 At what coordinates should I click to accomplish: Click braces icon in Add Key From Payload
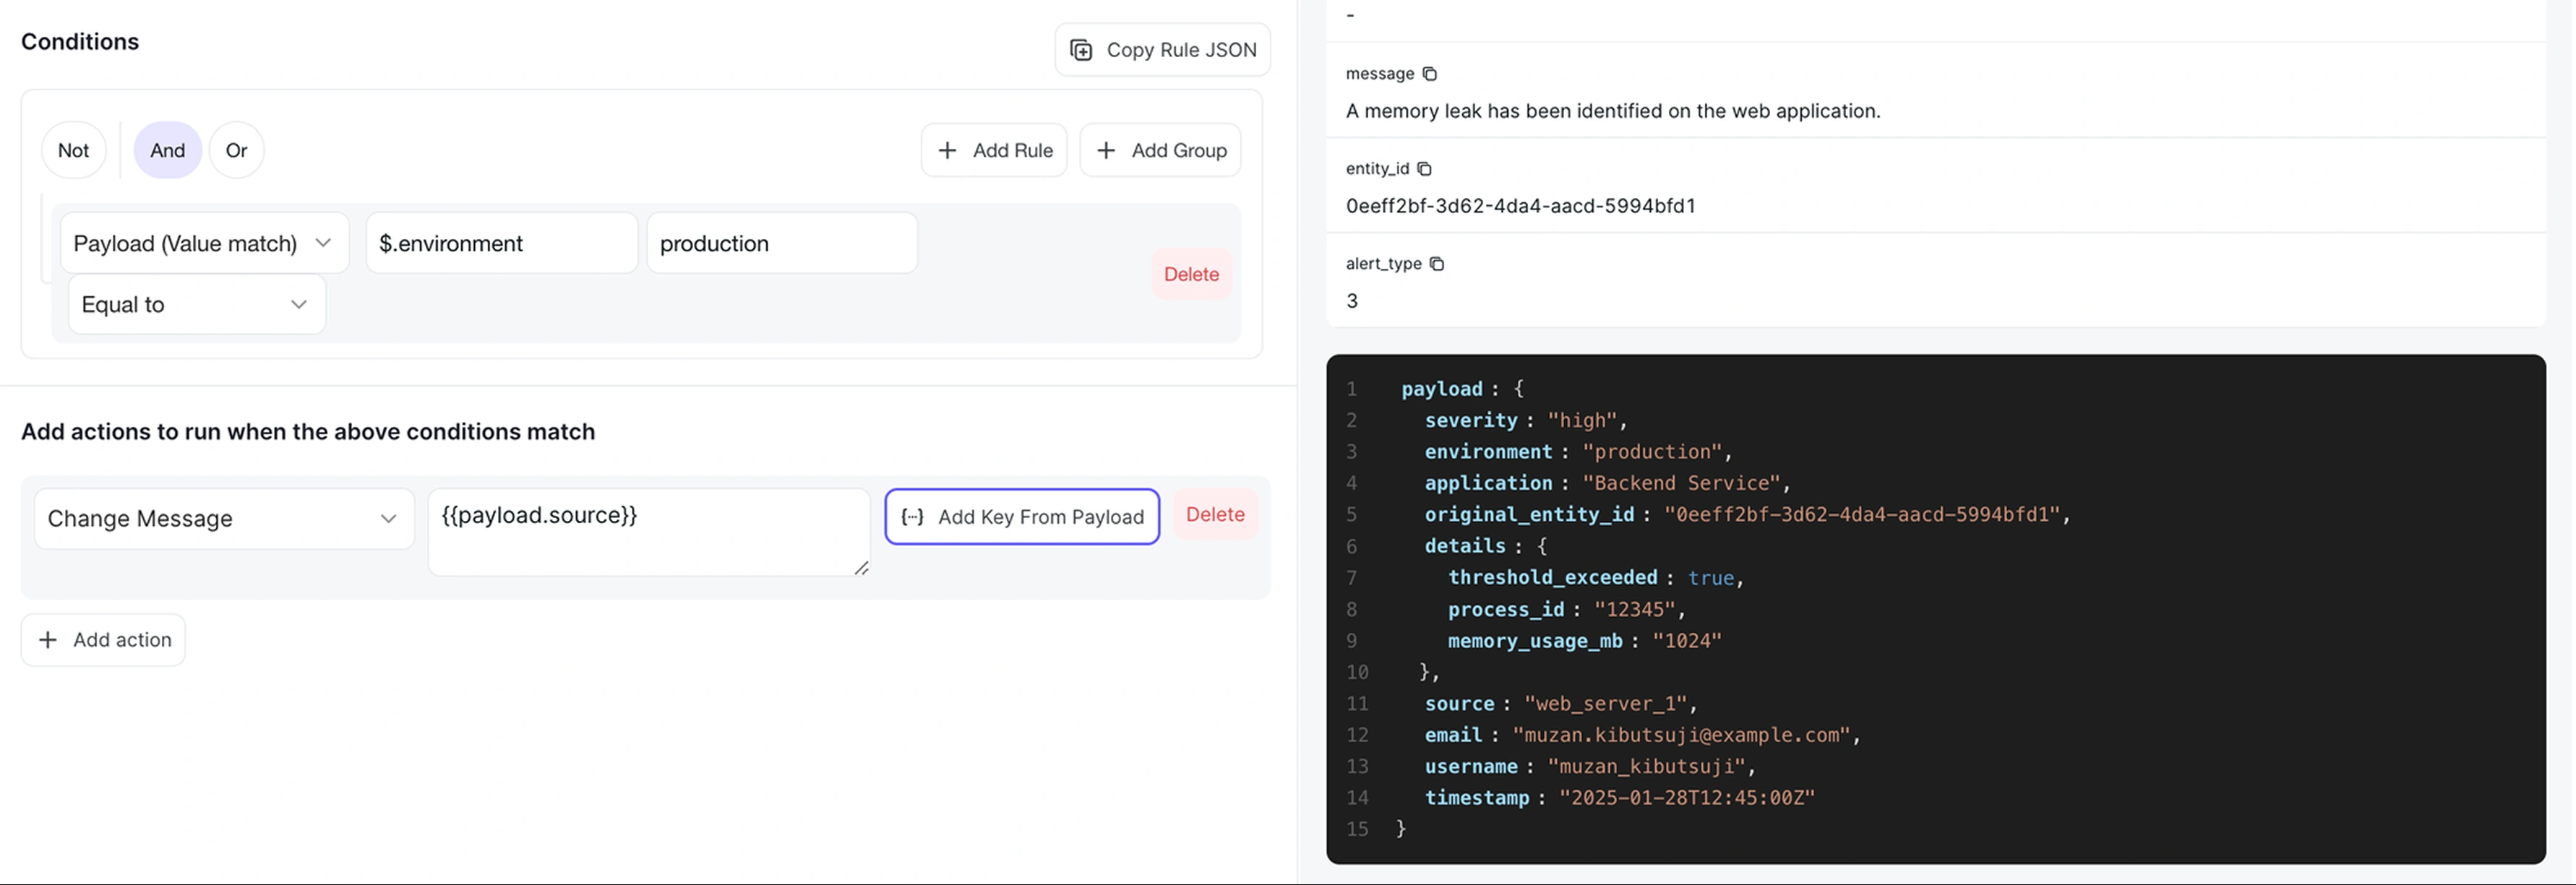pos(912,517)
